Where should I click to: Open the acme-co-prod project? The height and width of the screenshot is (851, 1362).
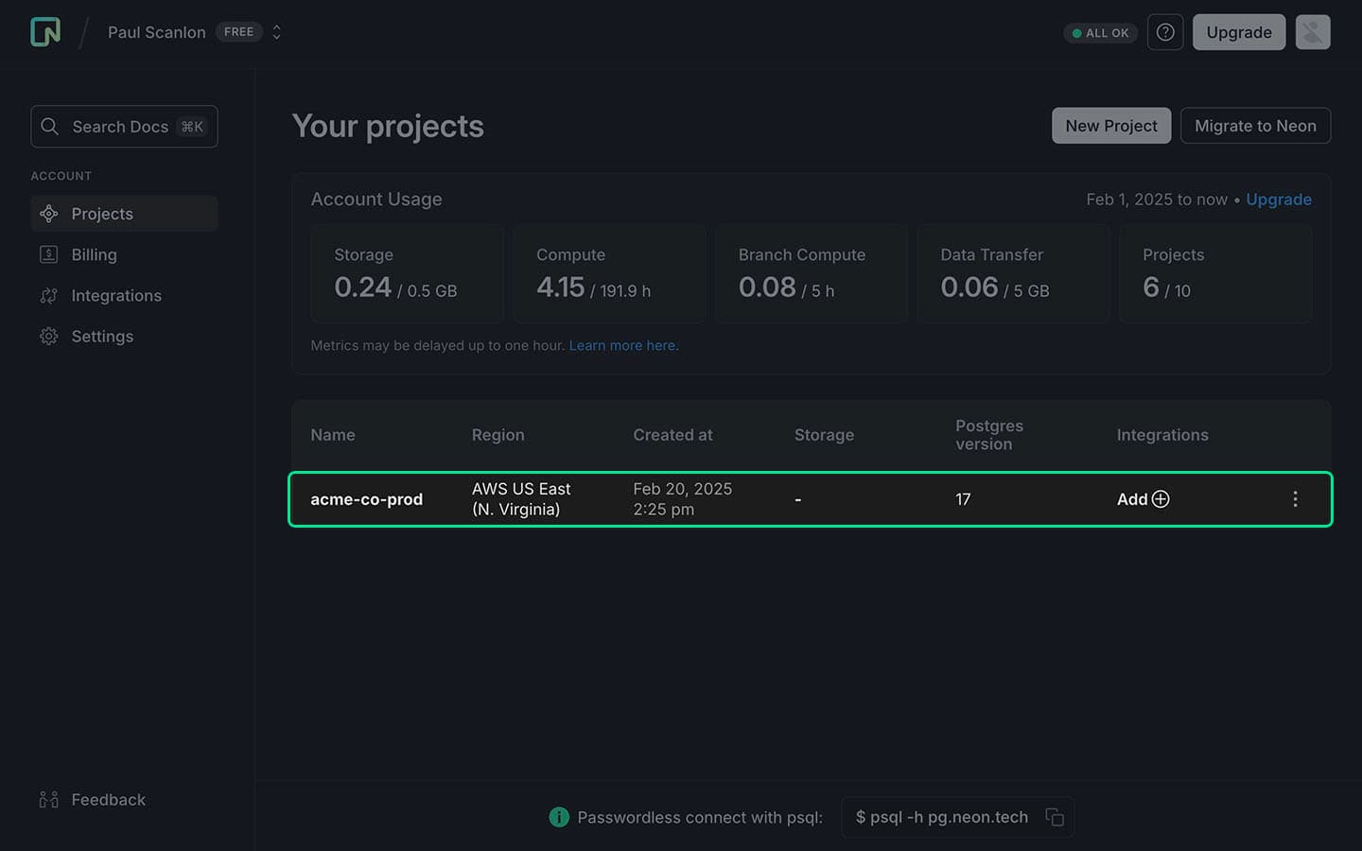[x=367, y=499]
